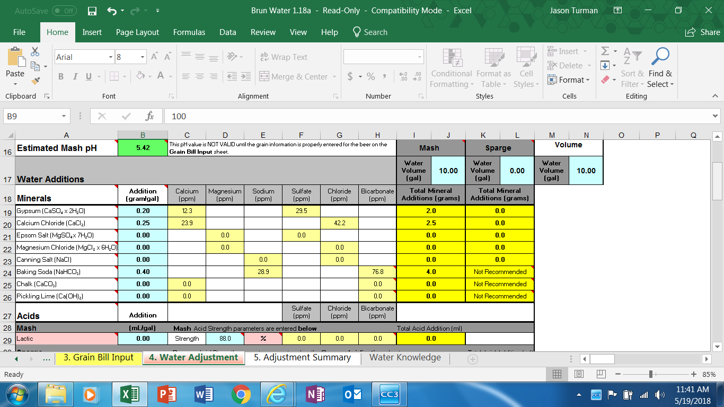Switch to the Data ribbon tab
The height and width of the screenshot is (407, 724).
(x=228, y=32)
